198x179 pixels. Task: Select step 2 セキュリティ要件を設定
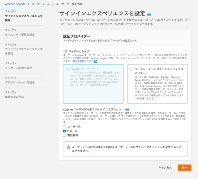coord(20,35)
